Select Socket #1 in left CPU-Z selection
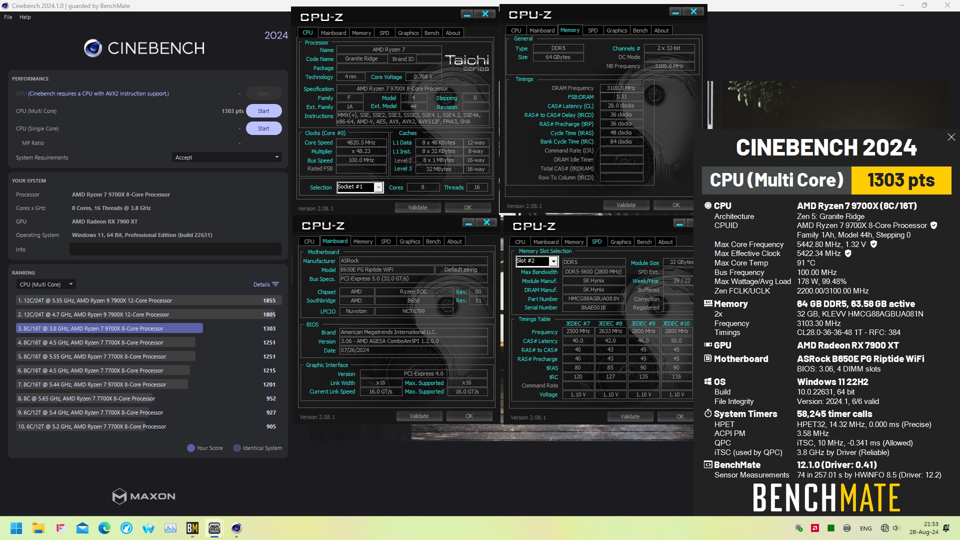This screenshot has width=960, height=540. (358, 186)
